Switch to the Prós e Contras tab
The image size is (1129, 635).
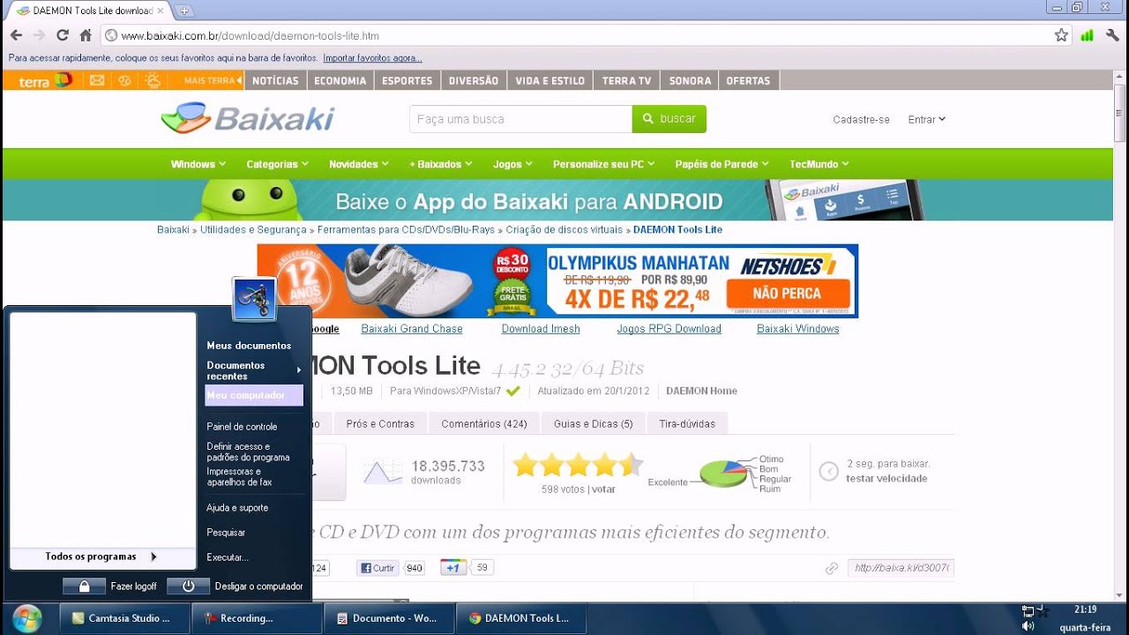(x=380, y=423)
